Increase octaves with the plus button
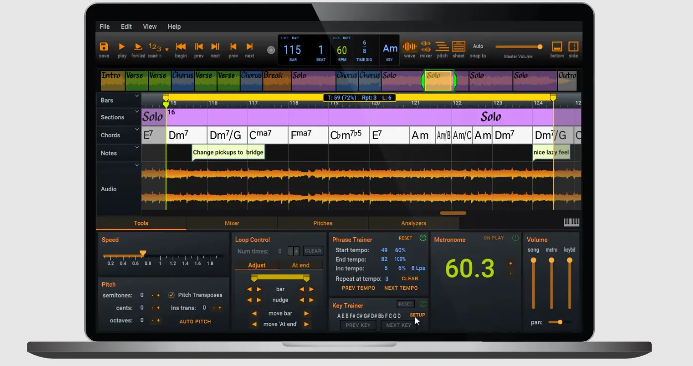Image resolution: width=693 pixels, height=366 pixels. pyautogui.click(x=158, y=321)
